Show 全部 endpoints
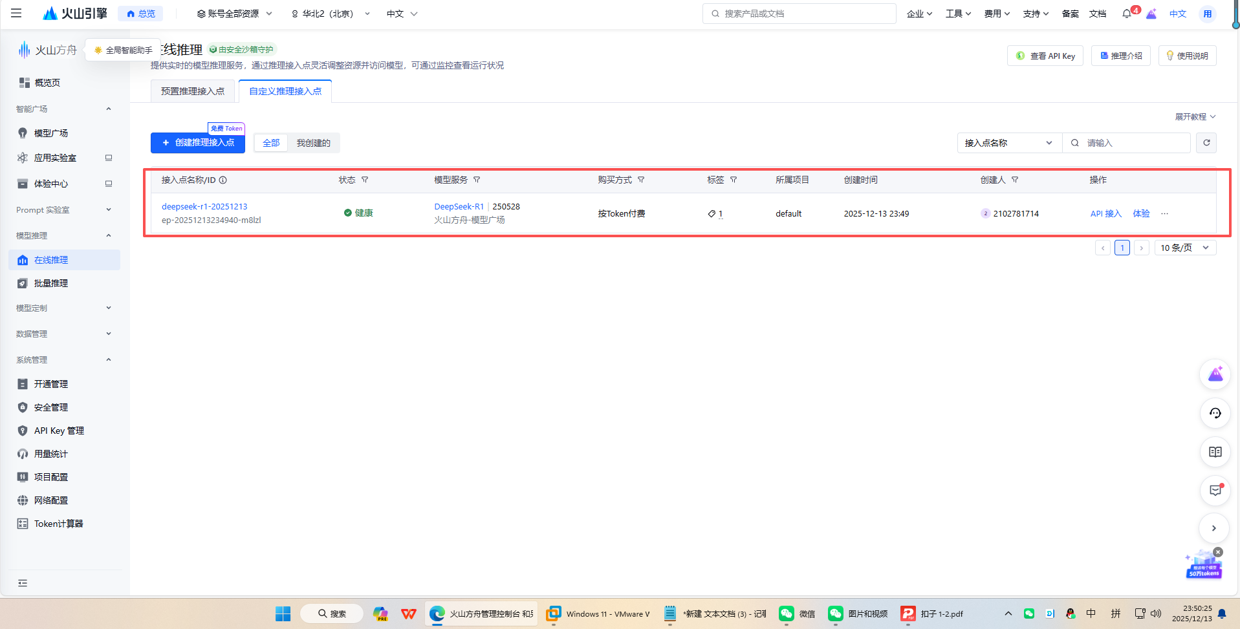This screenshot has width=1240, height=629. (x=271, y=143)
